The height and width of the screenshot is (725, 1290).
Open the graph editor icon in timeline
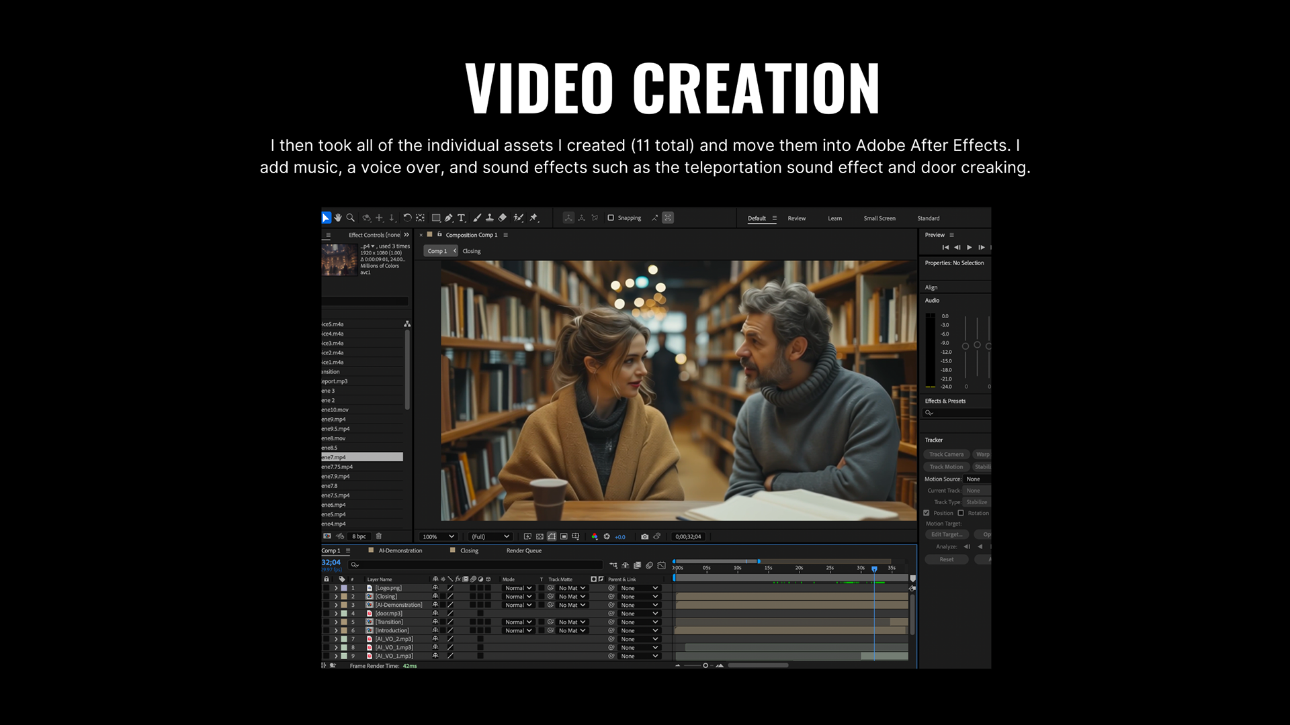(662, 565)
